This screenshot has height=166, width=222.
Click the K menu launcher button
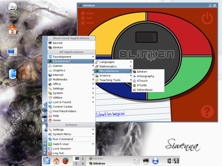(x=47, y=161)
